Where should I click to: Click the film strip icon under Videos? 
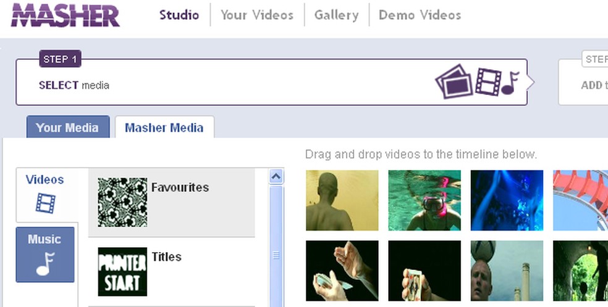pos(45,203)
